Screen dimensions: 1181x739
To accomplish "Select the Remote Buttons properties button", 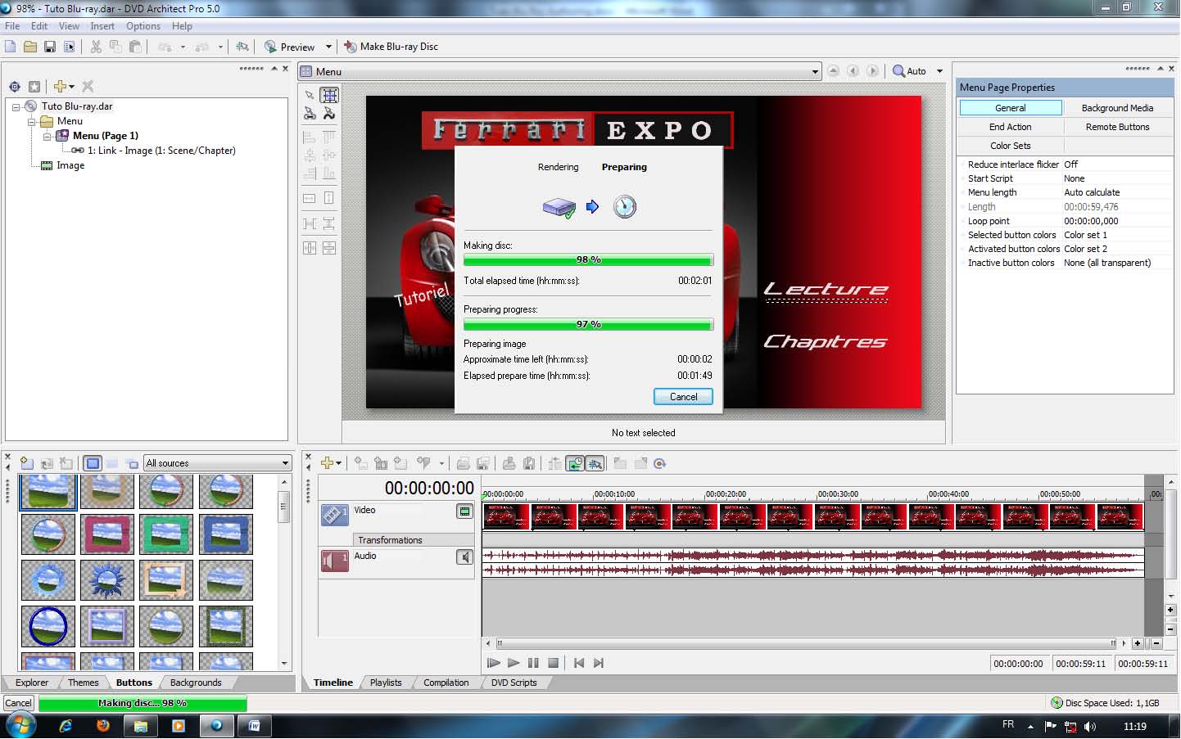I will click(x=1117, y=127).
